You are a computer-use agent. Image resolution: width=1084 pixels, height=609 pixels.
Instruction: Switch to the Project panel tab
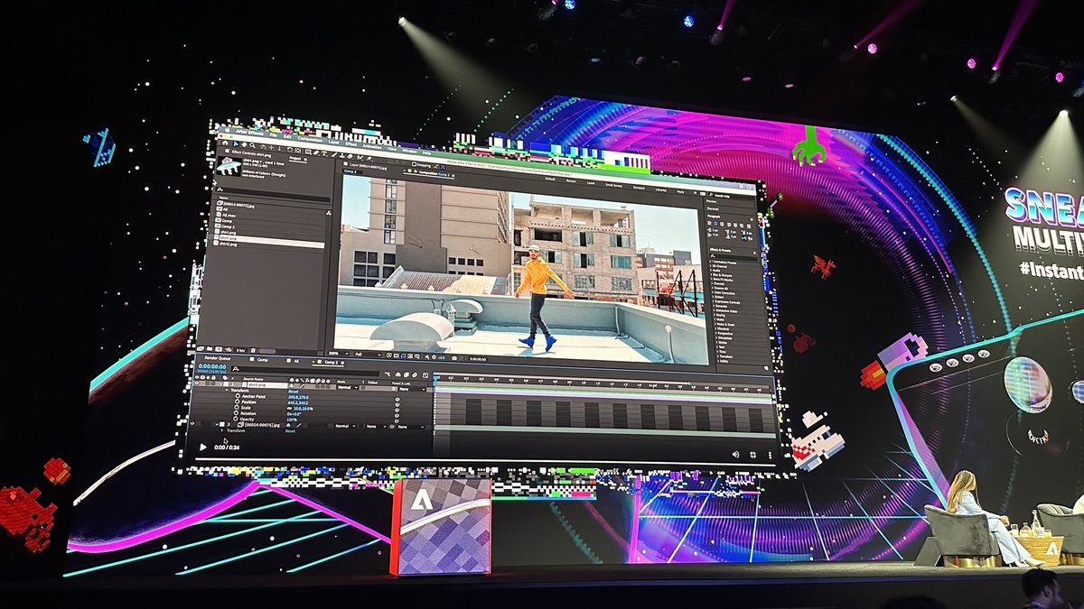pyautogui.click(x=294, y=158)
